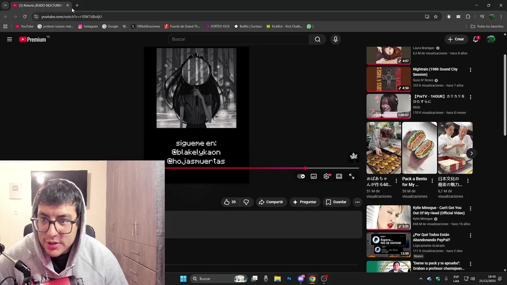
Task: Click the Preguntar button
Action: (304, 202)
